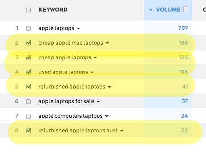206x152 pixels.
Task: Uncheck 'cheap apple mac laptops' checkbox
Action: tap(28, 43)
